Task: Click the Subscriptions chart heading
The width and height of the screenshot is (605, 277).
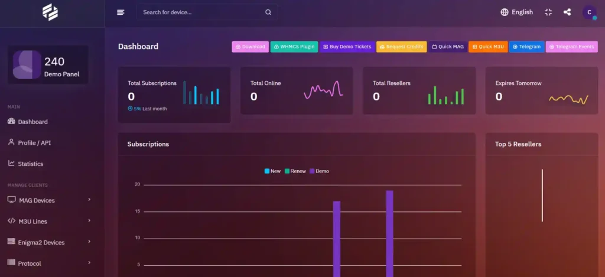Action: pos(148,144)
